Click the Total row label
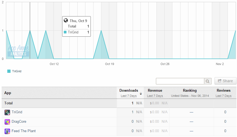Screen dimensions: 237x137 (x=8, y=103)
